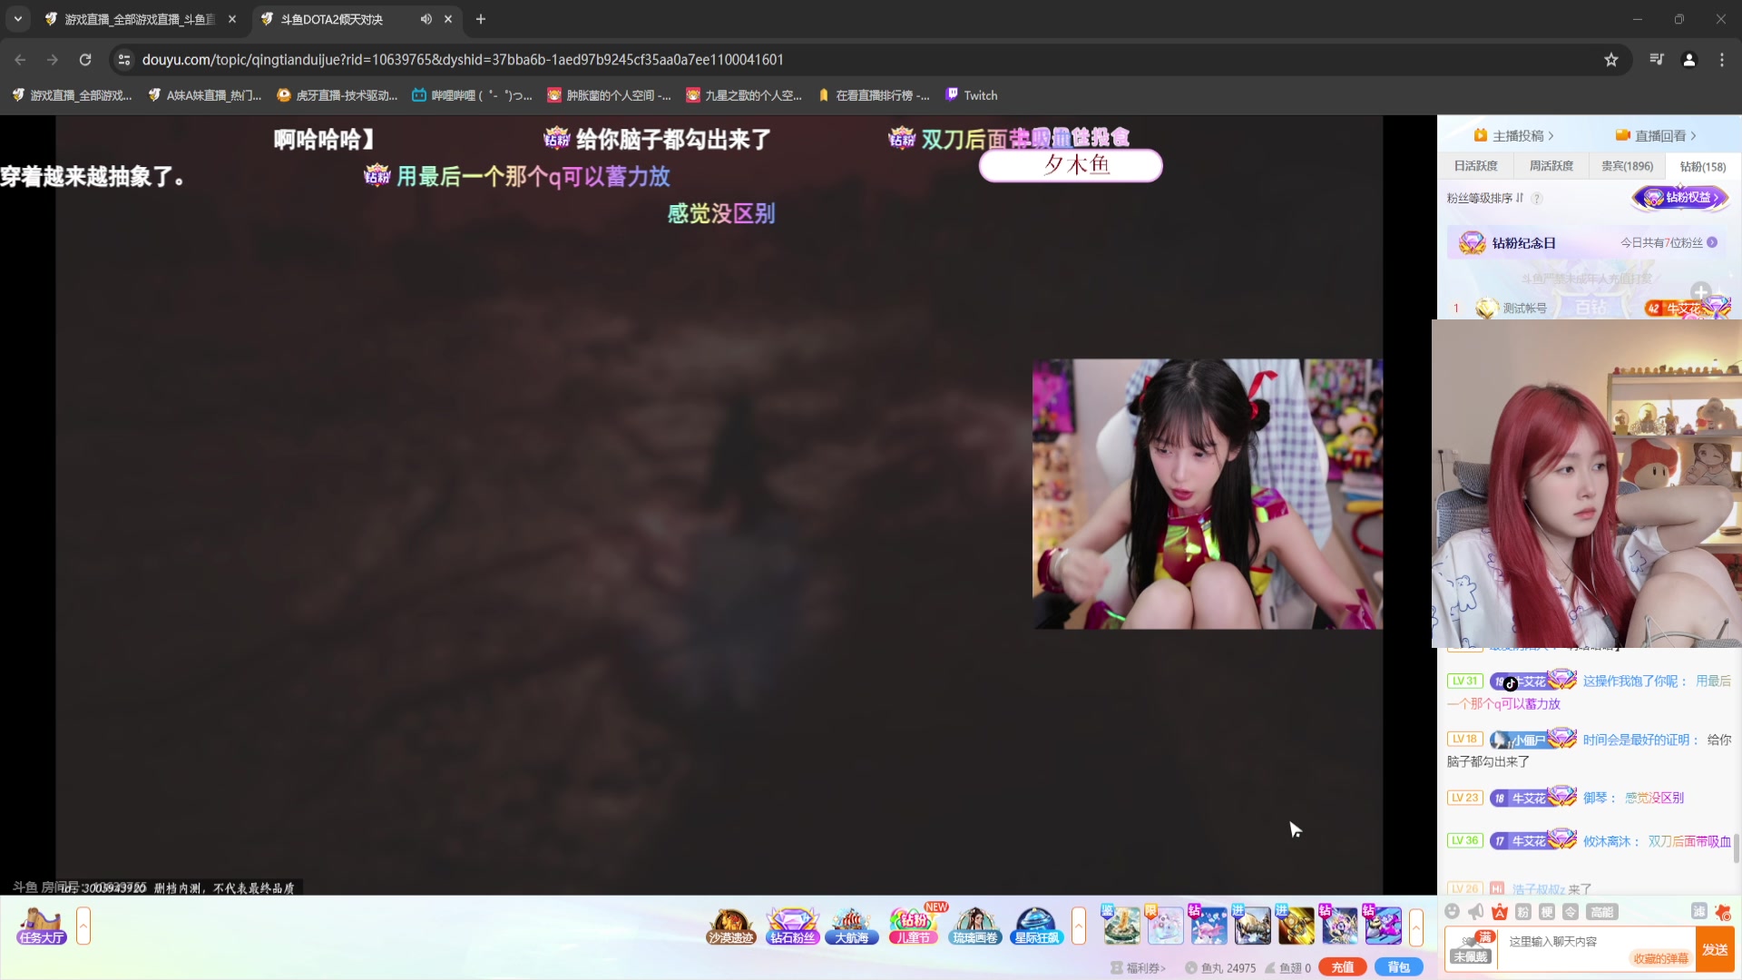Open the 充值 recharge button
This screenshot has width=1742, height=980.
coord(1342,966)
